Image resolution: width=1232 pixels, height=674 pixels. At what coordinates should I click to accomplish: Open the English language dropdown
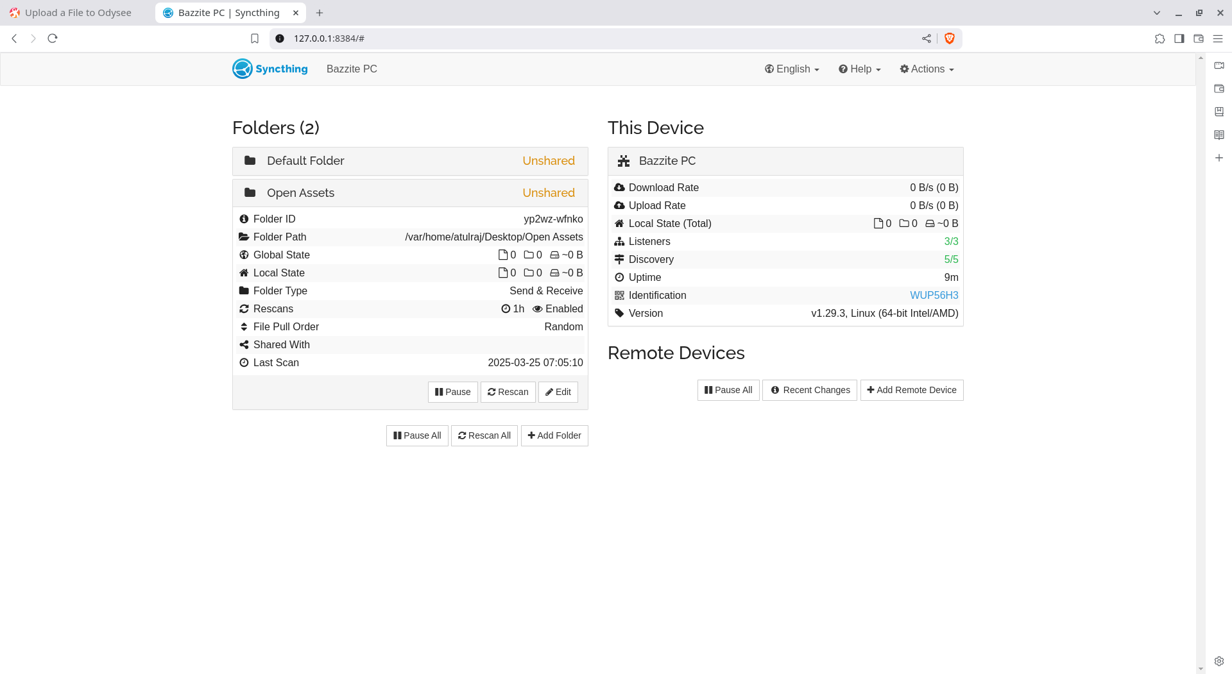pos(792,69)
